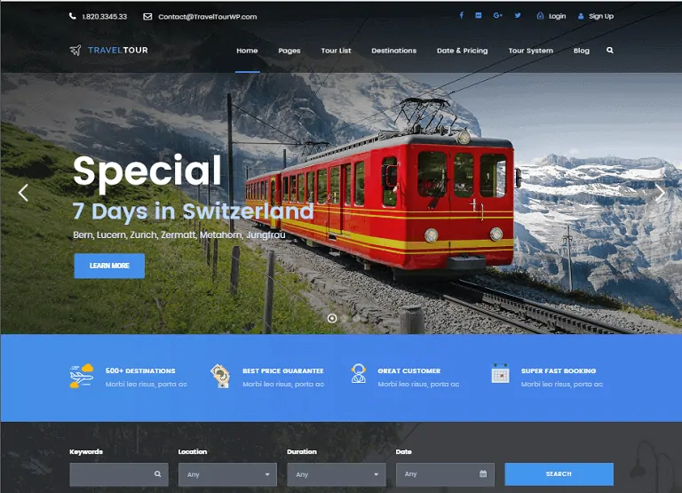Open the Duration dropdown
682x493 pixels.
coord(337,474)
